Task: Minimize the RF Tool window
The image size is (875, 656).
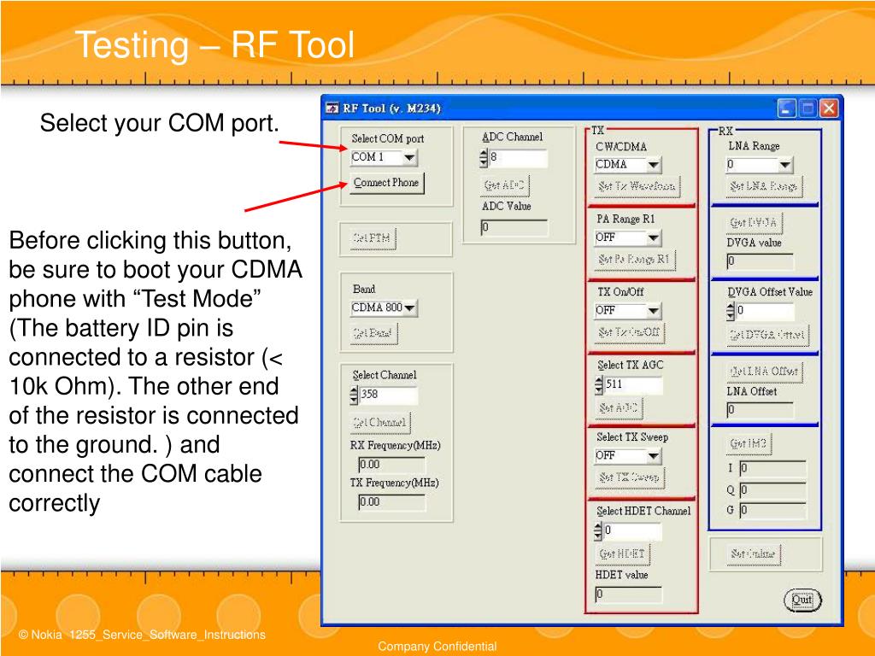Action: (787, 108)
